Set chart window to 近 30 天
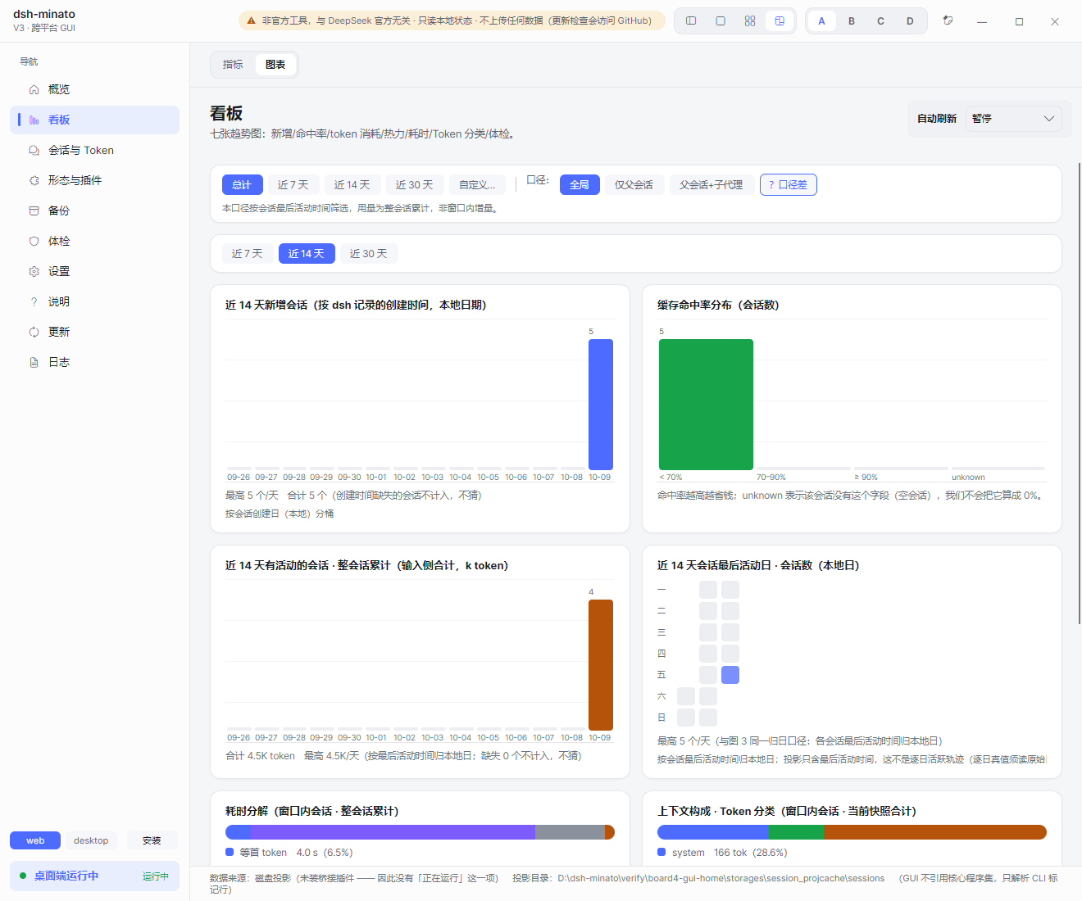Screen dimensions: 1082x901 369,254
